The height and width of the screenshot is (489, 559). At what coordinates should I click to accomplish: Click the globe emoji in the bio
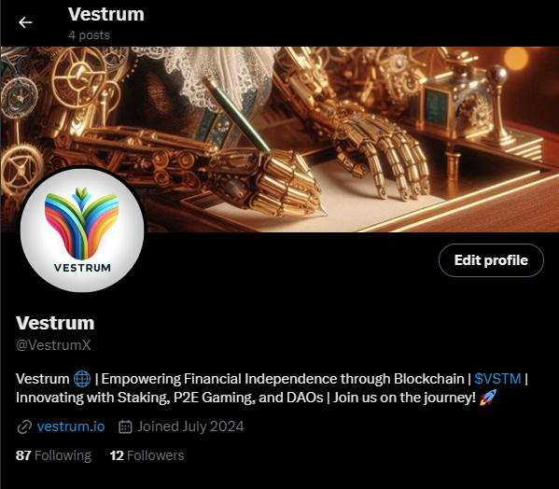pyautogui.click(x=82, y=379)
